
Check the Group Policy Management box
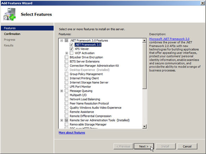[x=67, y=74]
